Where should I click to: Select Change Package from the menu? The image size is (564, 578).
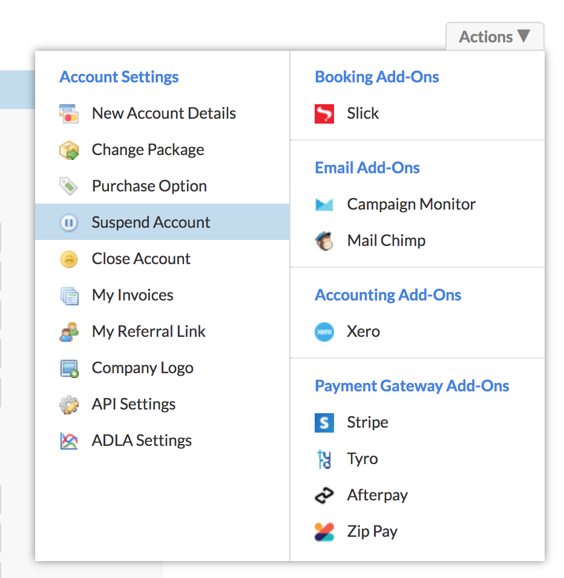click(x=162, y=150)
